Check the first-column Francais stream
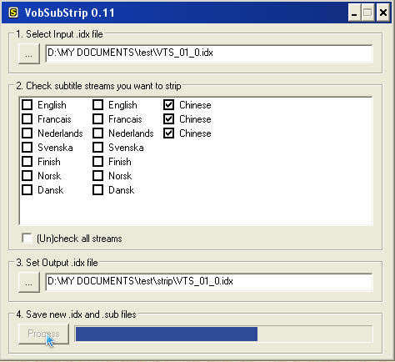The width and height of the screenshot is (395, 362). click(x=27, y=119)
